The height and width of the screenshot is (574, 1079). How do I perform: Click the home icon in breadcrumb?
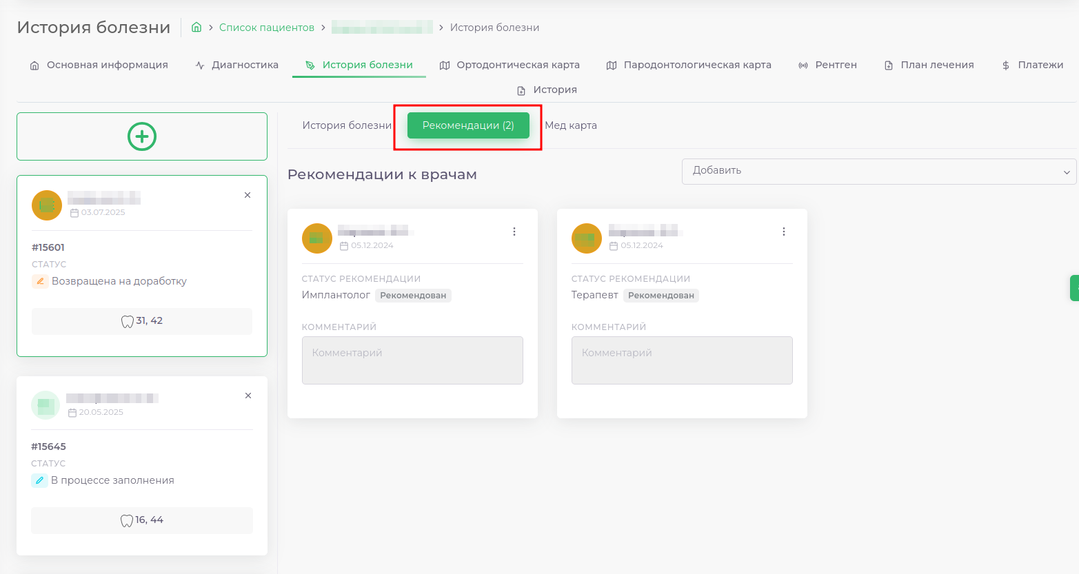[x=196, y=28]
